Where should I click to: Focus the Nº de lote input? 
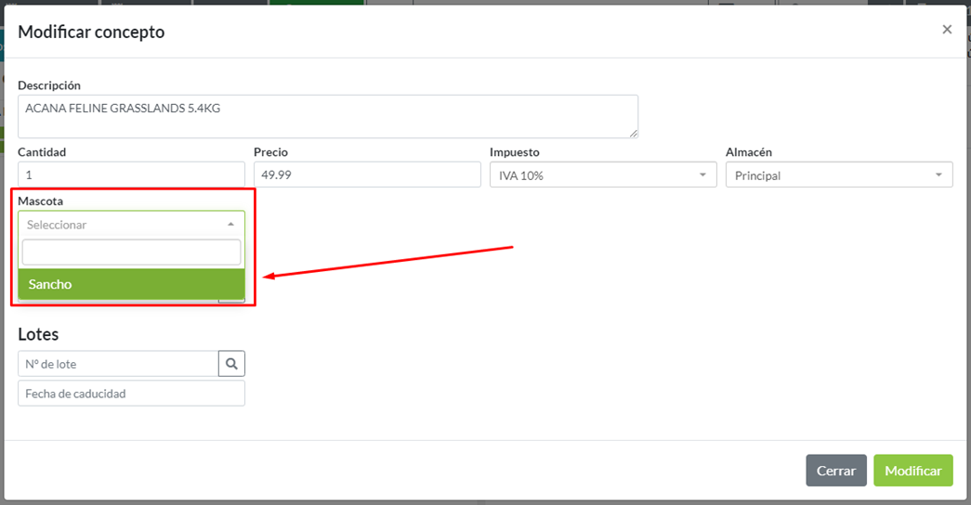118,364
